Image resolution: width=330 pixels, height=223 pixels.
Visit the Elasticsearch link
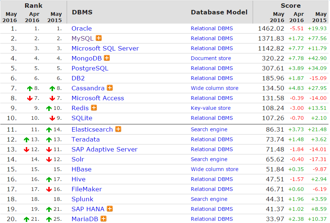[92, 129]
